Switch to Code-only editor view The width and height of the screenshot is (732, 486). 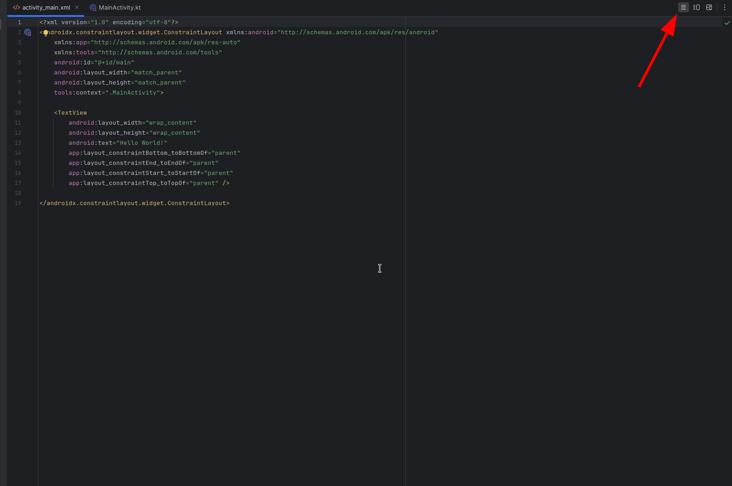(x=683, y=7)
